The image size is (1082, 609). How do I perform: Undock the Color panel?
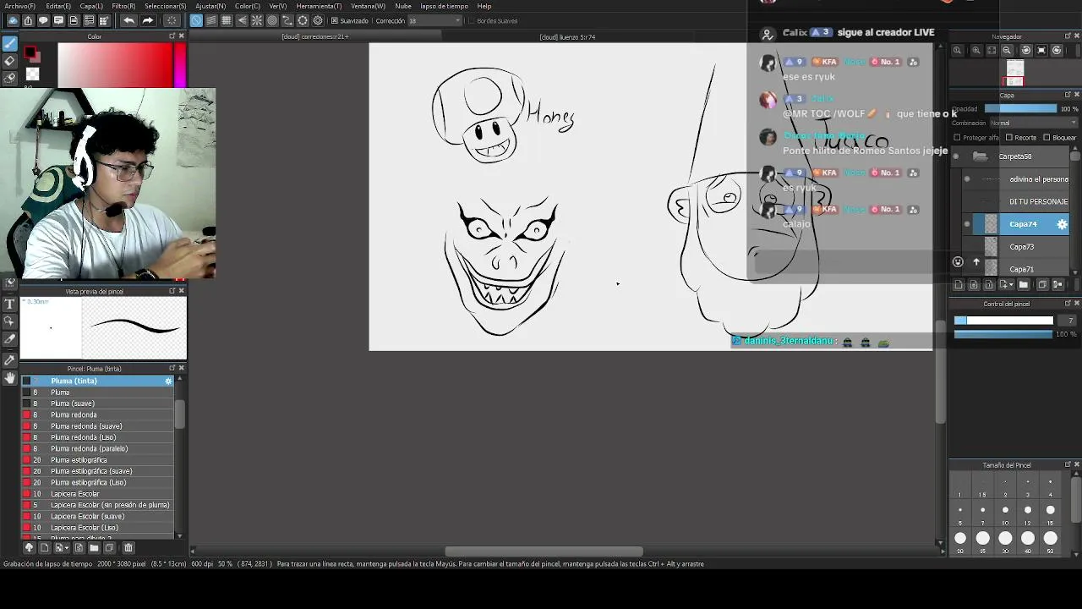point(172,36)
